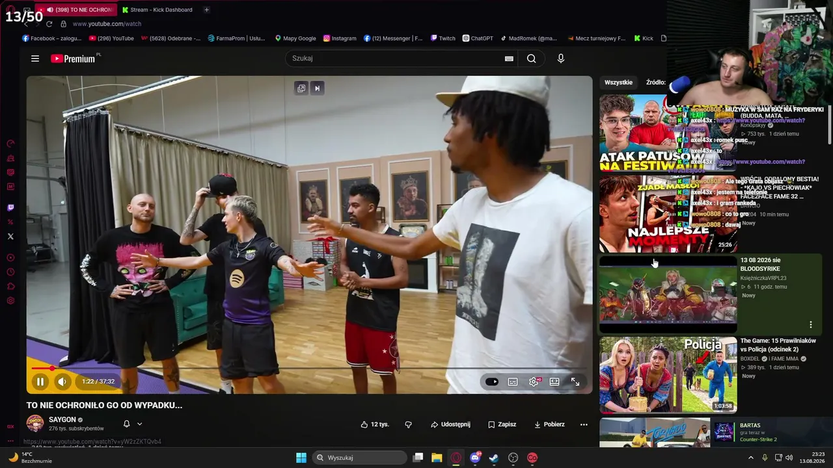Open the Kick bookmark
Screen dimensions: 833x468
644,38
